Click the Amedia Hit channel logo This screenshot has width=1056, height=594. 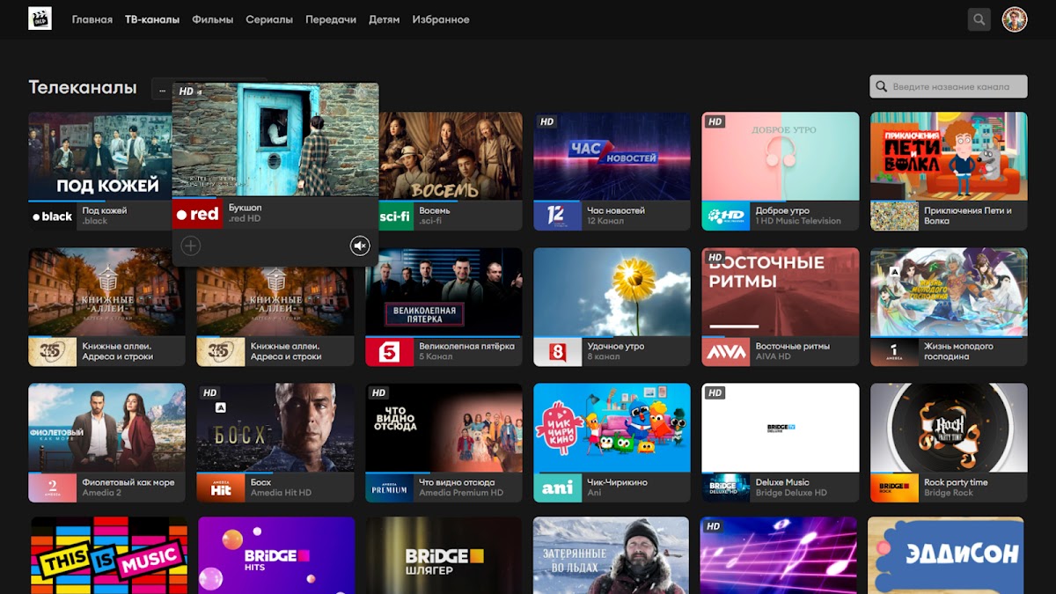[x=221, y=488]
